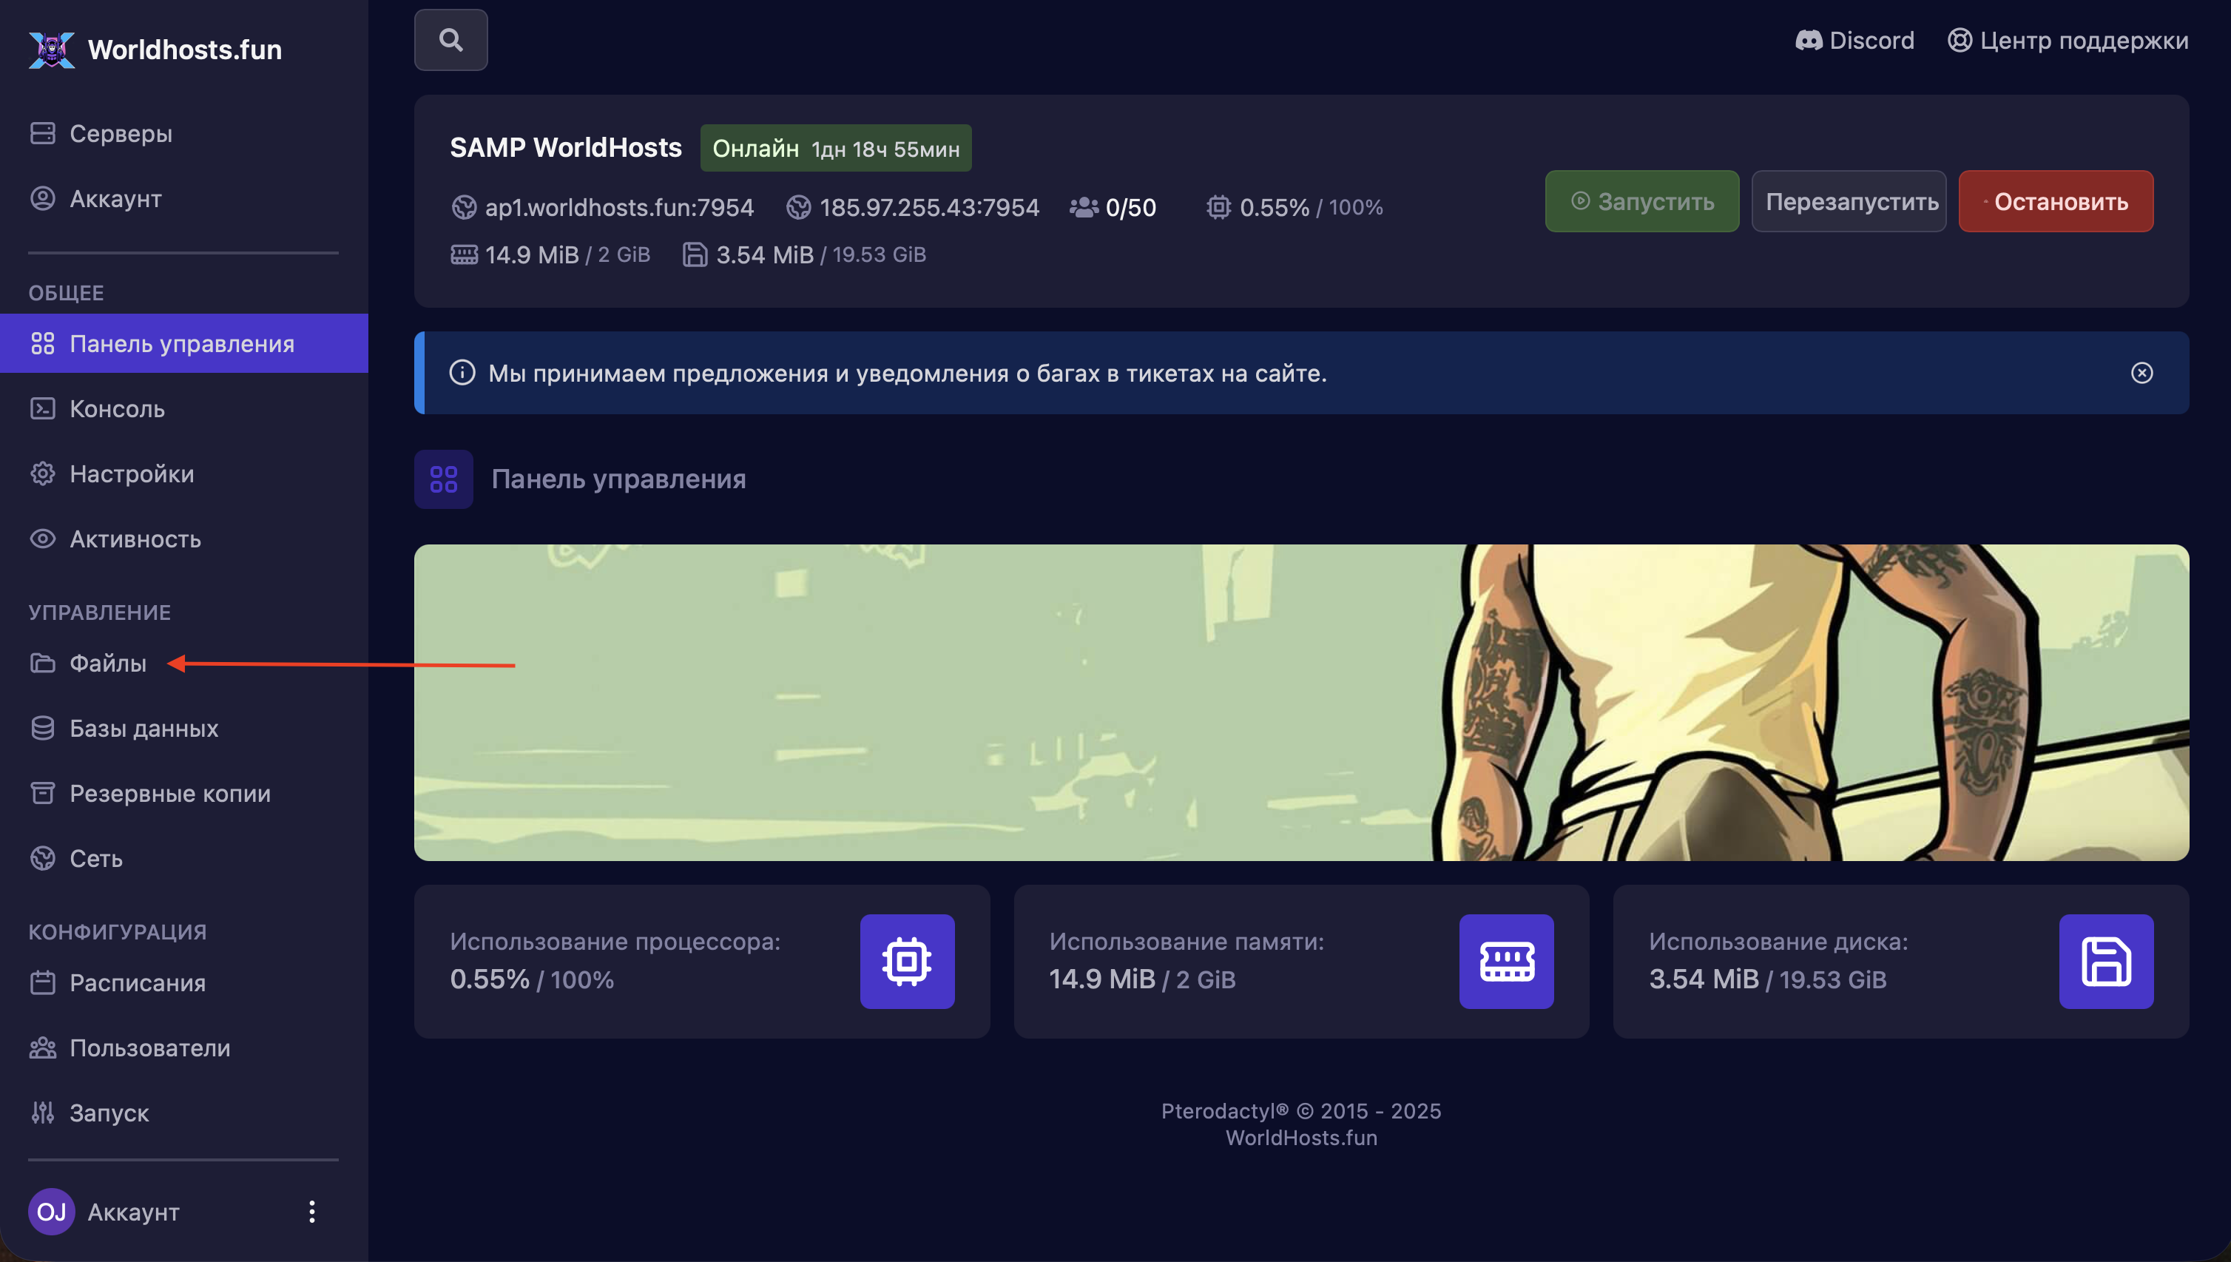
Task: Open Центр поддержки support link
Action: (x=2068, y=41)
